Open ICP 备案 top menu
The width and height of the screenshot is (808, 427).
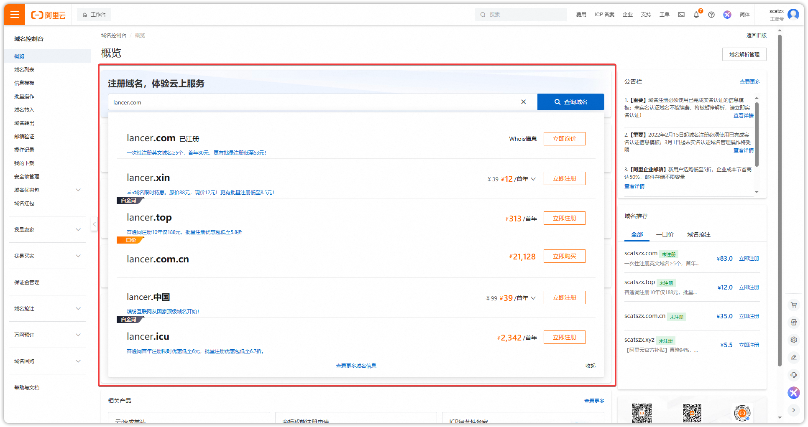point(604,15)
